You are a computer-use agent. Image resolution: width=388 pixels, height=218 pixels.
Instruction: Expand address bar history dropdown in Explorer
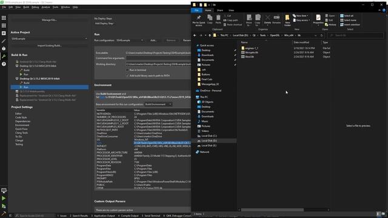coord(315,35)
